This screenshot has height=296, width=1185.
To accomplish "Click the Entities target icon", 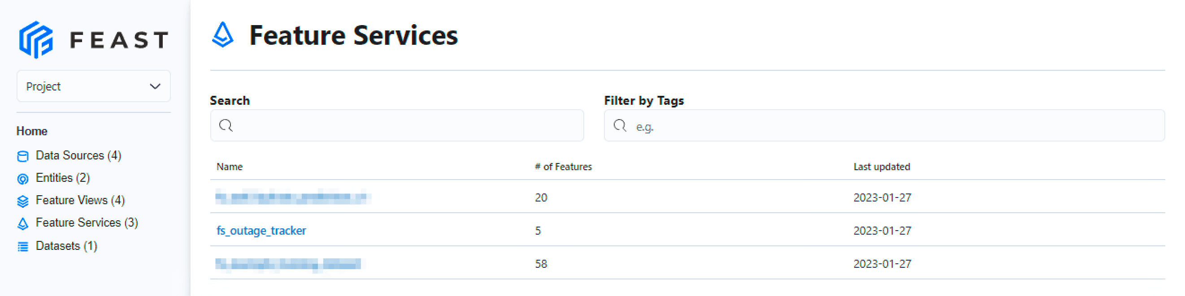I will pyautogui.click(x=22, y=179).
